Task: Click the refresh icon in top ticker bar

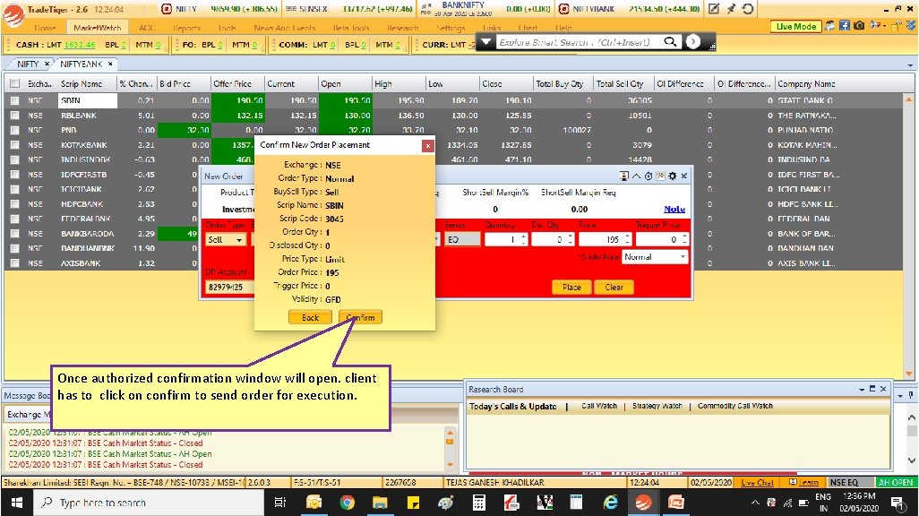Action: [x=747, y=9]
